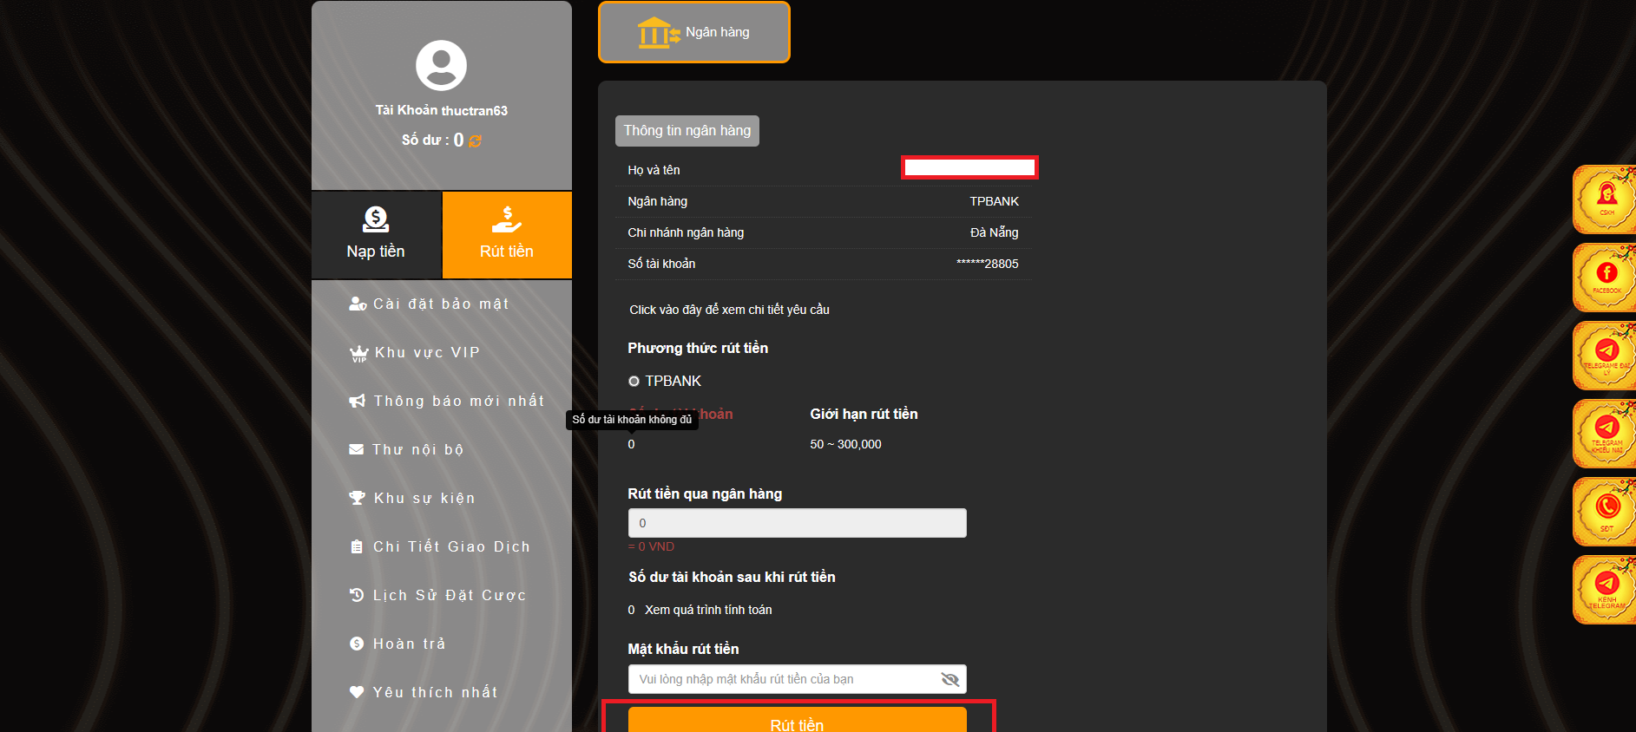Image resolution: width=1636 pixels, height=732 pixels.
Task: Click the user profile avatar
Action: pos(441,66)
